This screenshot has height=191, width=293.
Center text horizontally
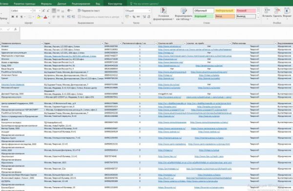point(58,17)
